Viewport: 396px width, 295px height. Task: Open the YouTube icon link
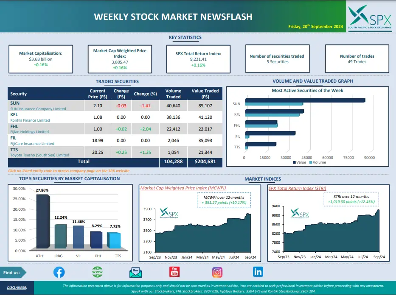[174, 272]
